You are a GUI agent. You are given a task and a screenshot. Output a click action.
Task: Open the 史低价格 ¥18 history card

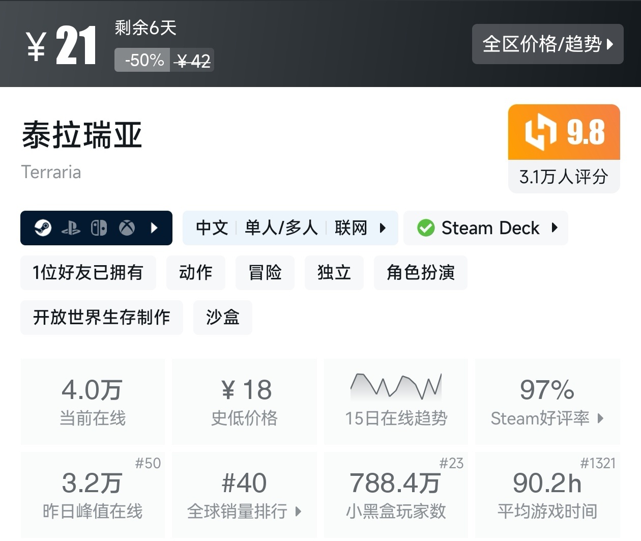244,402
